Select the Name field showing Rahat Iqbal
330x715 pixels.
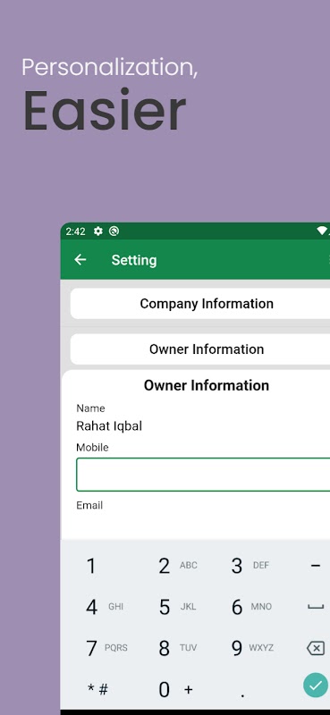[203, 426]
